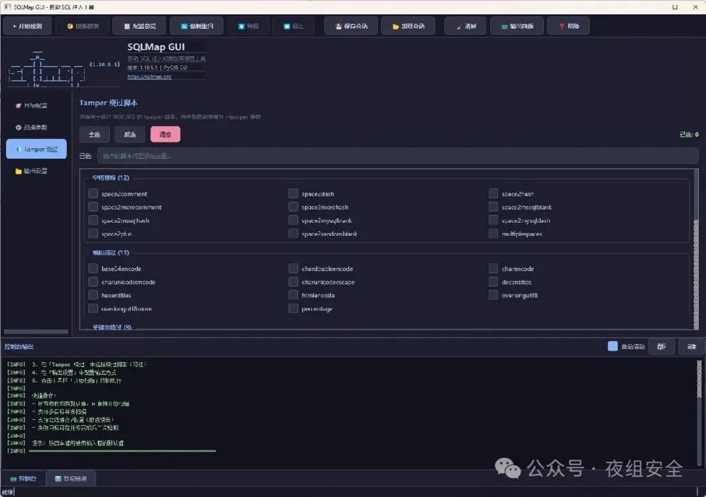Select the highlighted Tamper 绕过 sidebar page
This screenshot has height=497, width=706.
tap(36, 149)
